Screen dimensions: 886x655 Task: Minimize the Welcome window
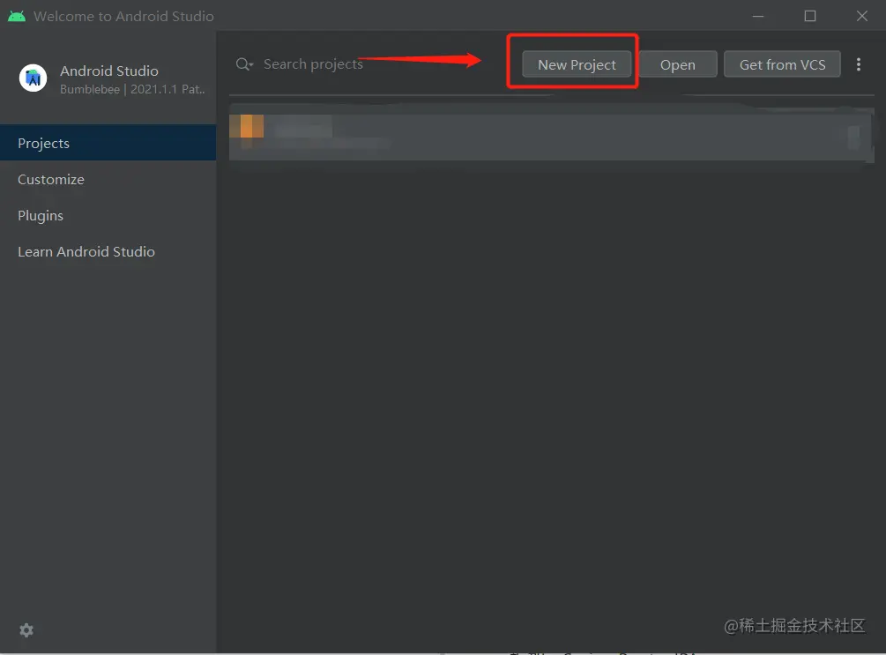(758, 16)
